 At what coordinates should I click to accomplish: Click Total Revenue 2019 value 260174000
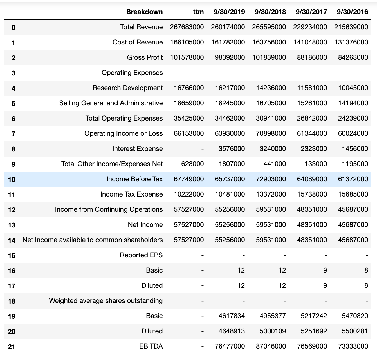[228, 27]
